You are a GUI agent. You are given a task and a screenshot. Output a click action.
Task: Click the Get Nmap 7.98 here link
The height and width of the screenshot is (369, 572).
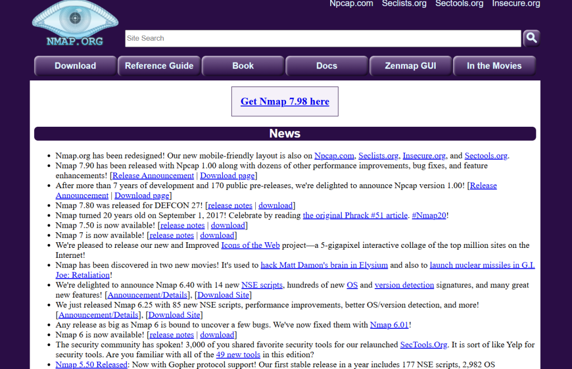pos(285,102)
